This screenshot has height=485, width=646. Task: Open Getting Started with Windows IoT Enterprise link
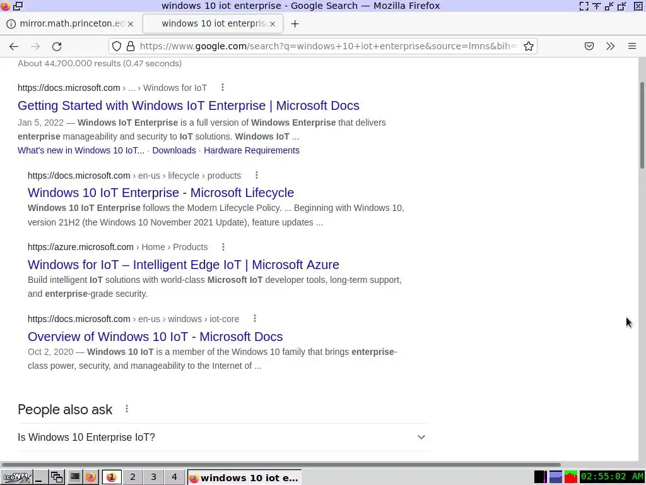pyautogui.click(x=188, y=105)
